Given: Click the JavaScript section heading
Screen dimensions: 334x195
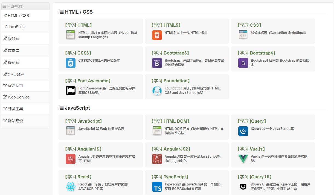Looking at the screenshot, I should 77,108.
